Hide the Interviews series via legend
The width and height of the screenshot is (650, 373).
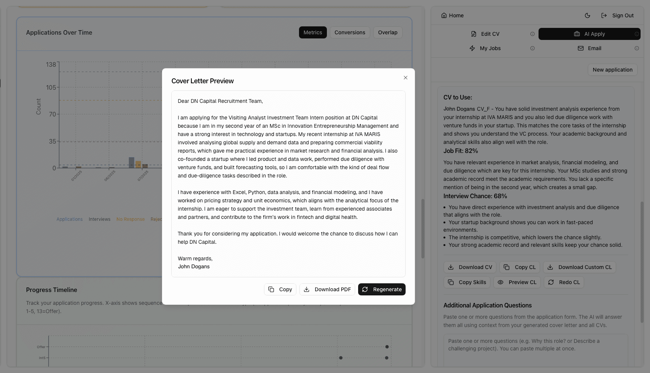click(x=99, y=219)
